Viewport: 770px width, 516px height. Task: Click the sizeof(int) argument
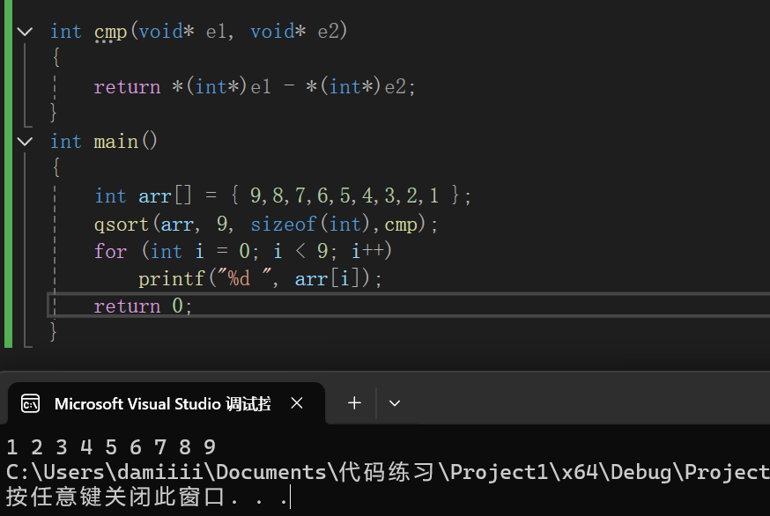(x=310, y=225)
